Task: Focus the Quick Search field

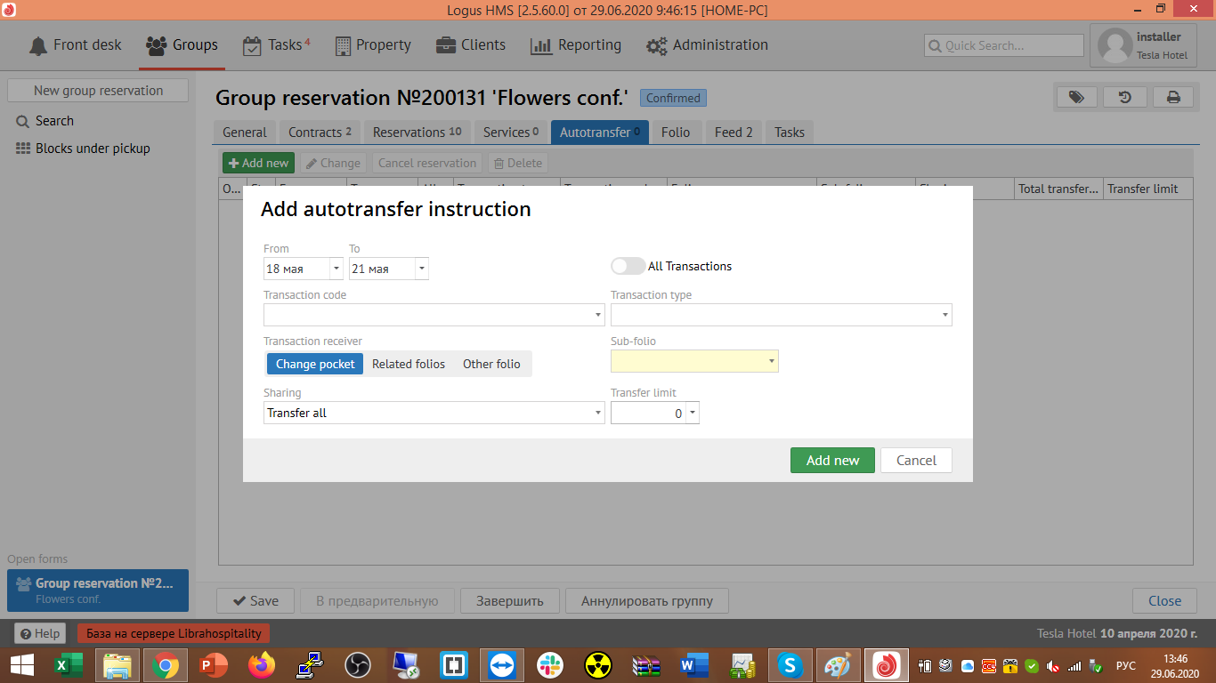Action: pos(1004,45)
